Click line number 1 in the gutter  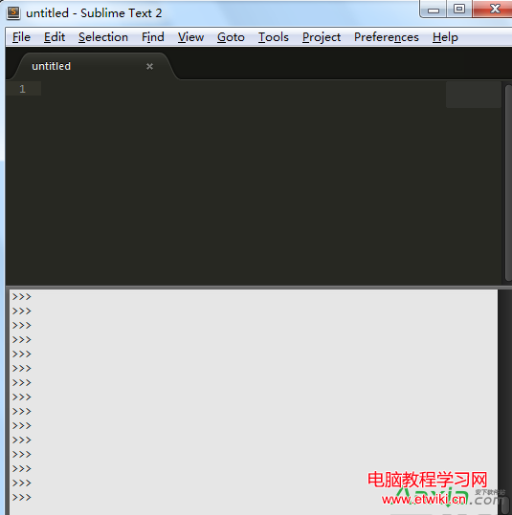pyautogui.click(x=22, y=89)
